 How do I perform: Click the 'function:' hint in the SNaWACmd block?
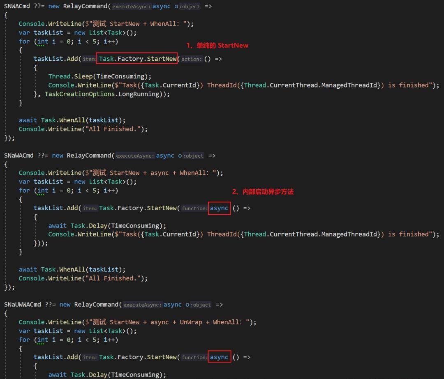[195, 209]
